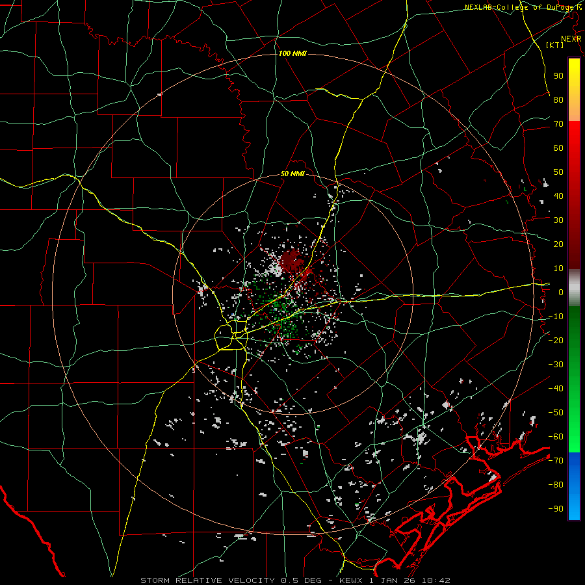Click the "-40" value on velocity scale
Image resolution: width=585 pixels, height=585 pixels.
pyautogui.click(x=556, y=389)
